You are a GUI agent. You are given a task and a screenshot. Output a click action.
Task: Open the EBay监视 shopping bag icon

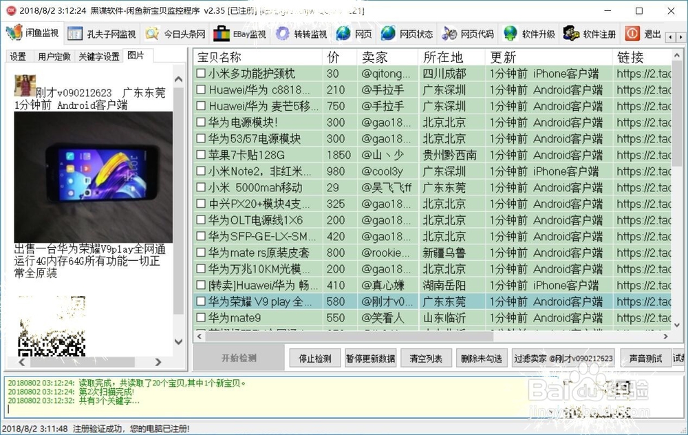tap(222, 34)
